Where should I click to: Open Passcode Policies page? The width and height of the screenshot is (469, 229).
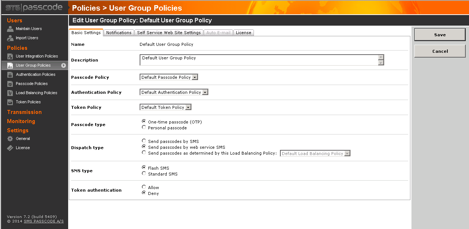coord(32,84)
